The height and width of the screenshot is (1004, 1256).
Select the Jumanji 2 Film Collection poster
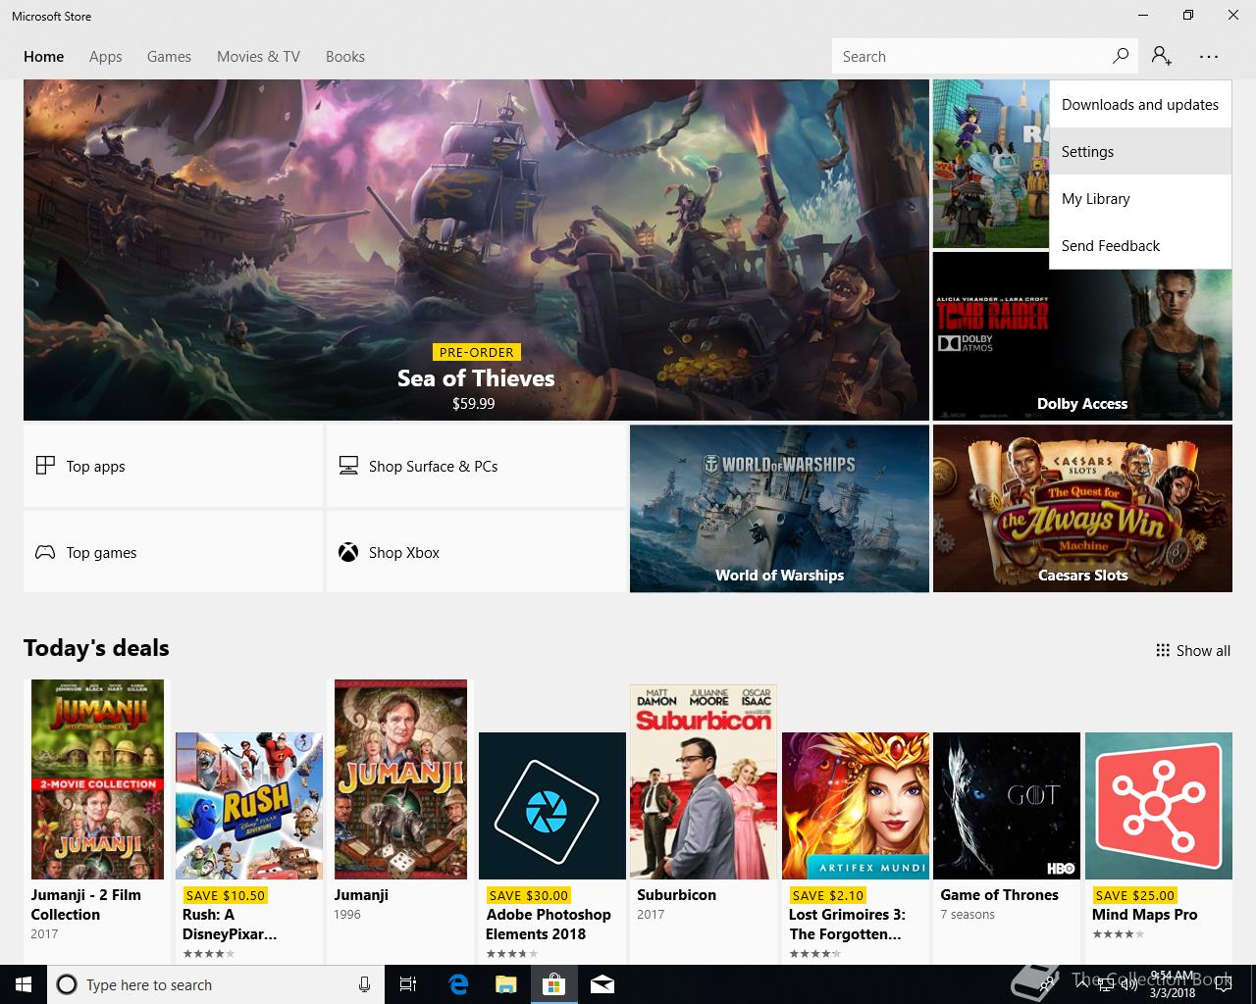97,779
